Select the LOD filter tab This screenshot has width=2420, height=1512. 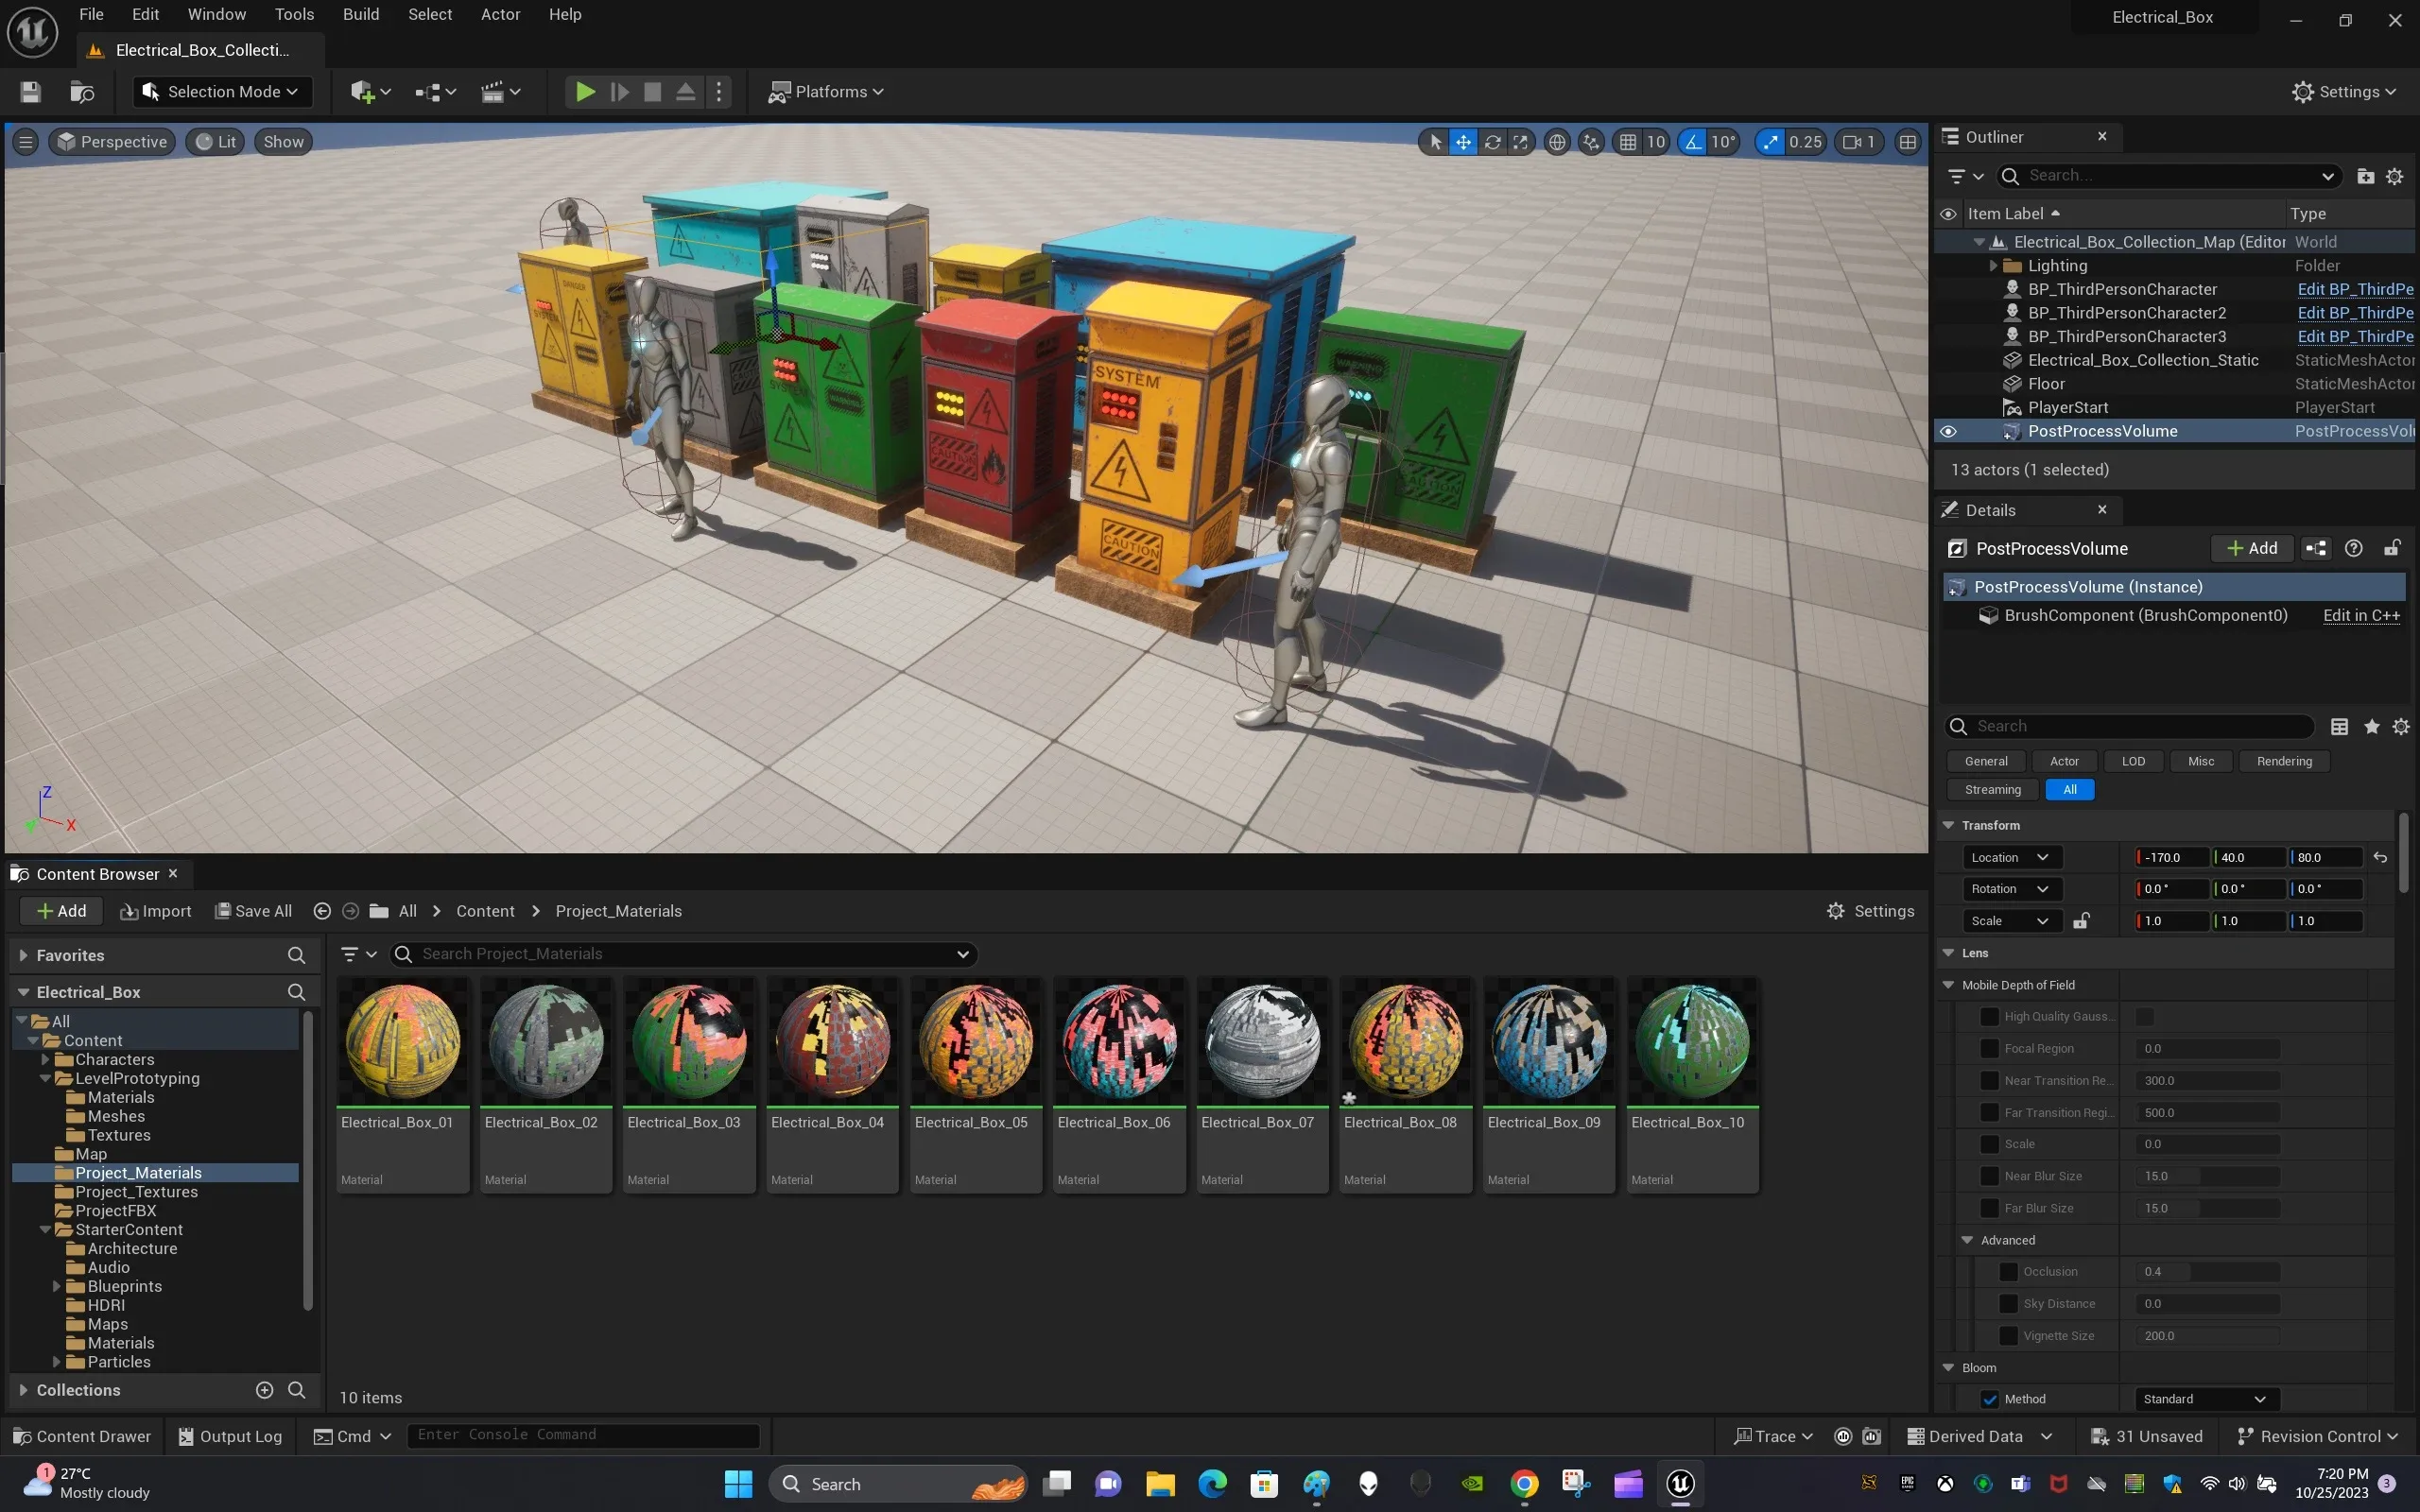tap(2133, 762)
